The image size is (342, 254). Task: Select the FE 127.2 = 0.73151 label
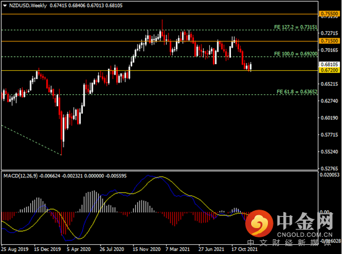pos(296,27)
